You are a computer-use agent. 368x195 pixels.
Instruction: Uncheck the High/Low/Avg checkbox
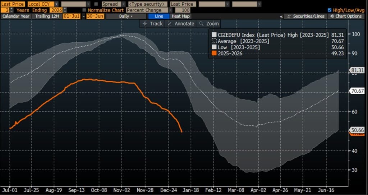[x=330, y=10]
